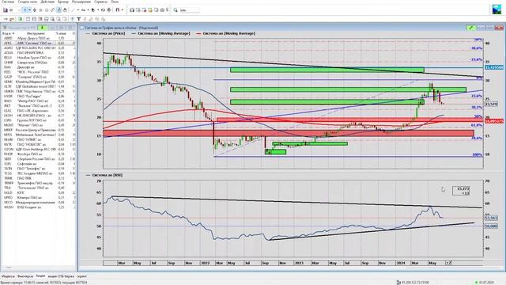
Task: Click the 50.000 RSI level label
Action: [491, 226]
